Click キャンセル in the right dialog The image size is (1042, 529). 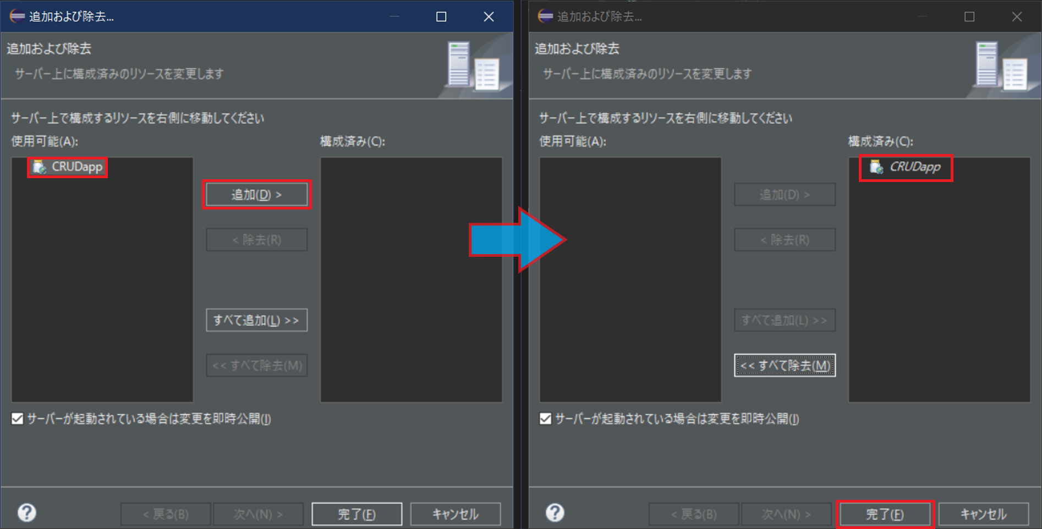983,514
